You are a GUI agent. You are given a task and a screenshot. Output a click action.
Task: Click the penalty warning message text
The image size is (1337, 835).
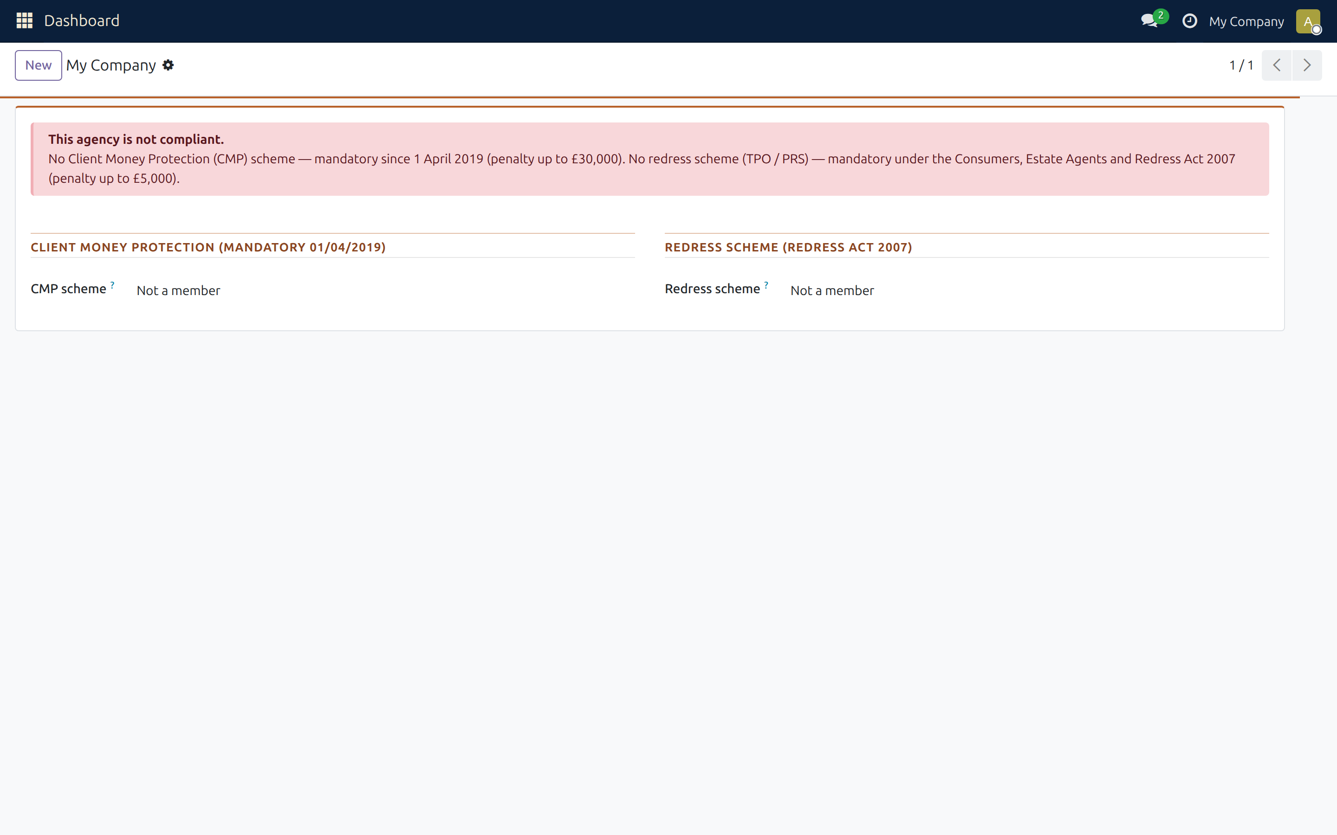pos(642,168)
